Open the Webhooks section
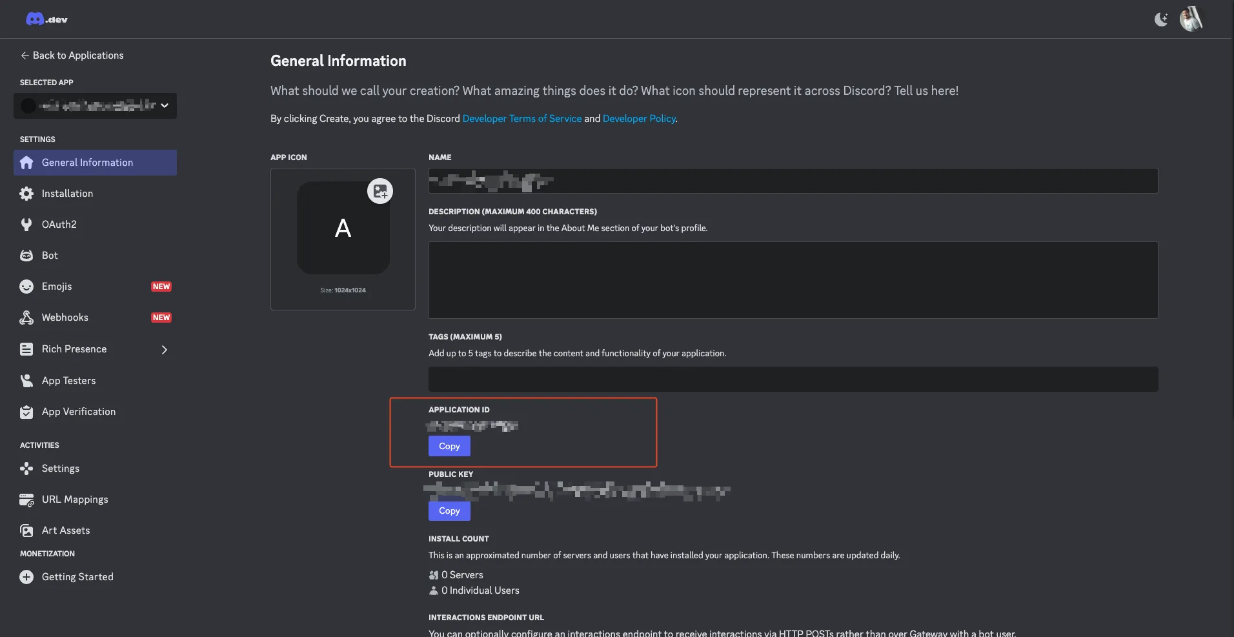This screenshot has height=637, width=1234. [x=65, y=318]
